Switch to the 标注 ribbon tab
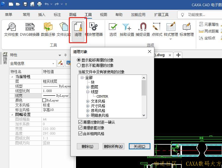222x168 pixels. [x=57, y=15]
